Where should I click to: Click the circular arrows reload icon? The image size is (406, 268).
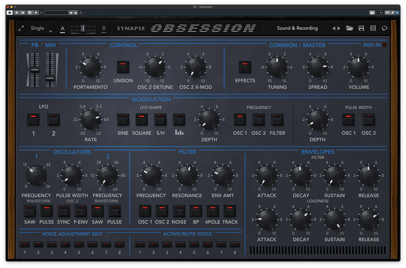pyautogui.click(x=385, y=28)
